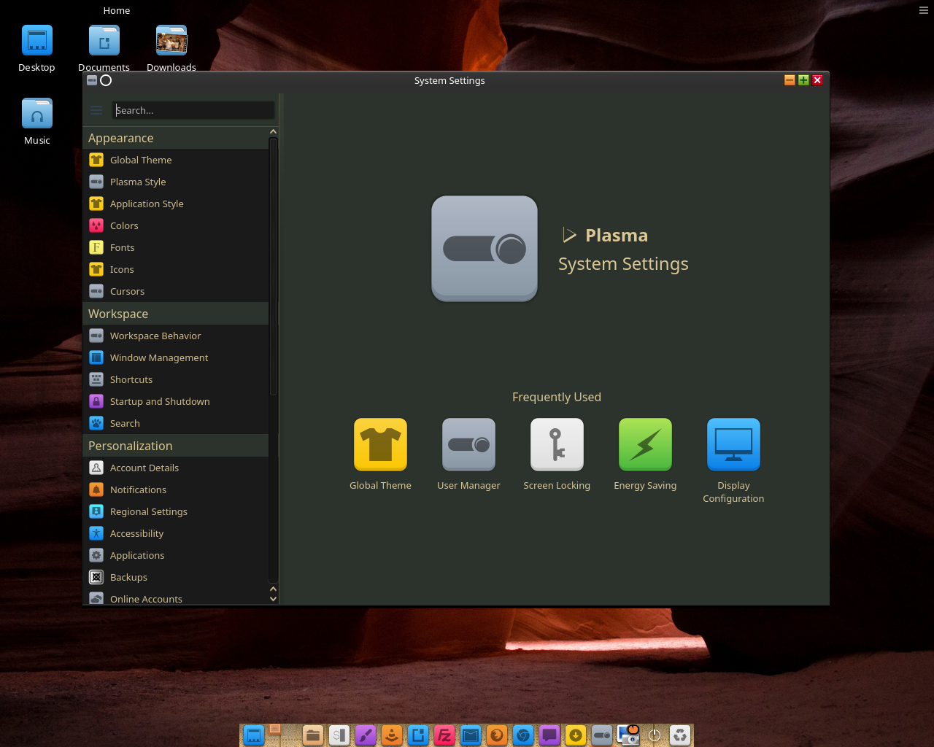Open the Icons settings module

tap(176, 269)
